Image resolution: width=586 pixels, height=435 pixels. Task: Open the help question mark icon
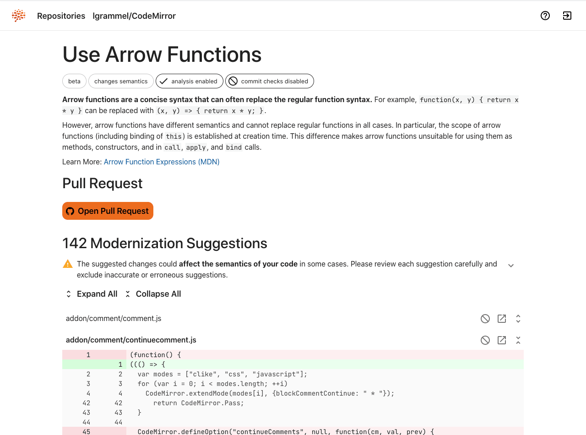tap(545, 16)
